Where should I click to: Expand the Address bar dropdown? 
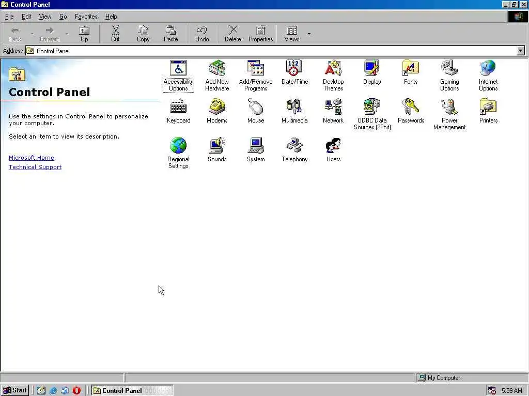pyautogui.click(x=521, y=51)
